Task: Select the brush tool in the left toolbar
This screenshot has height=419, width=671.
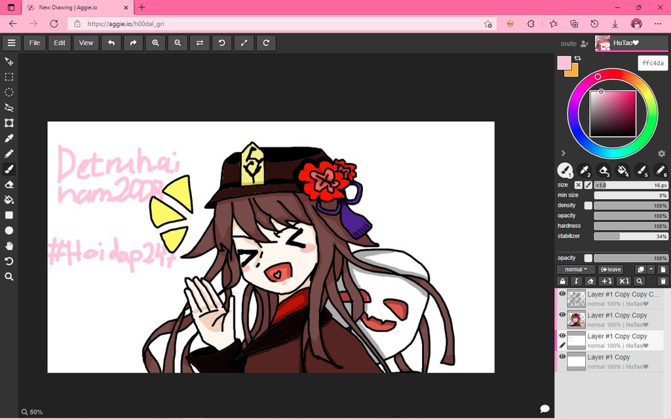Action: point(9,170)
